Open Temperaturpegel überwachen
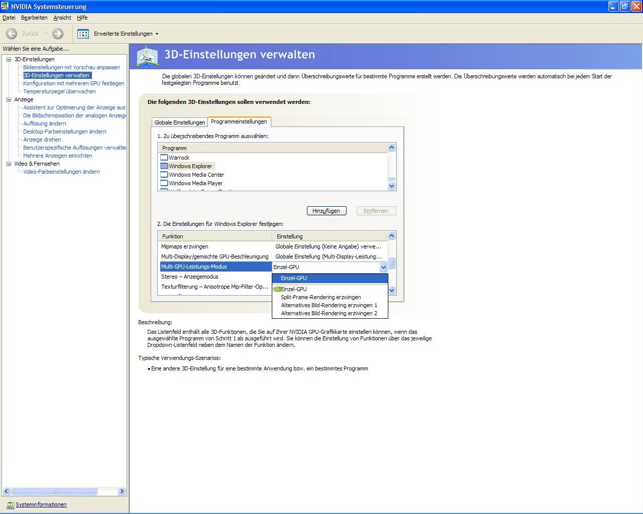Image resolution: width=643 pixels, height=514 pixels. pos(59,91)
